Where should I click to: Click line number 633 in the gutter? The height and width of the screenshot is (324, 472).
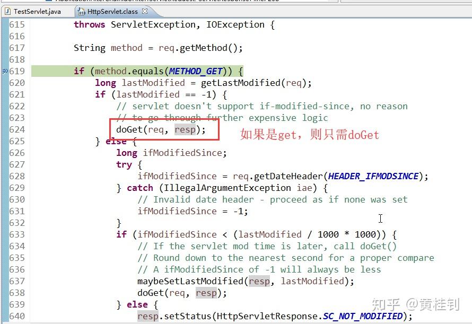point(17,234)
